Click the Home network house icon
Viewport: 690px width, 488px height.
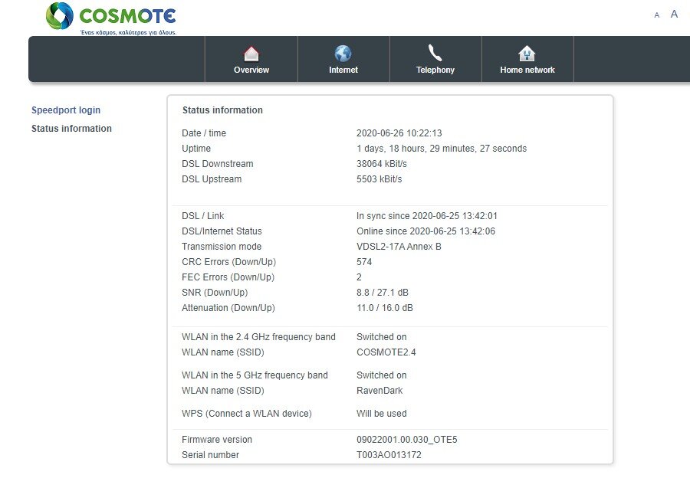click(x=527, y=54)
